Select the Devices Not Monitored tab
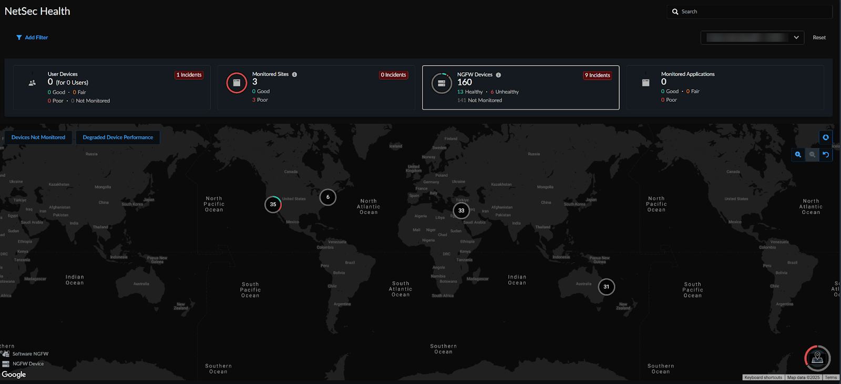The image size is (841, 384). pos(38,137)
